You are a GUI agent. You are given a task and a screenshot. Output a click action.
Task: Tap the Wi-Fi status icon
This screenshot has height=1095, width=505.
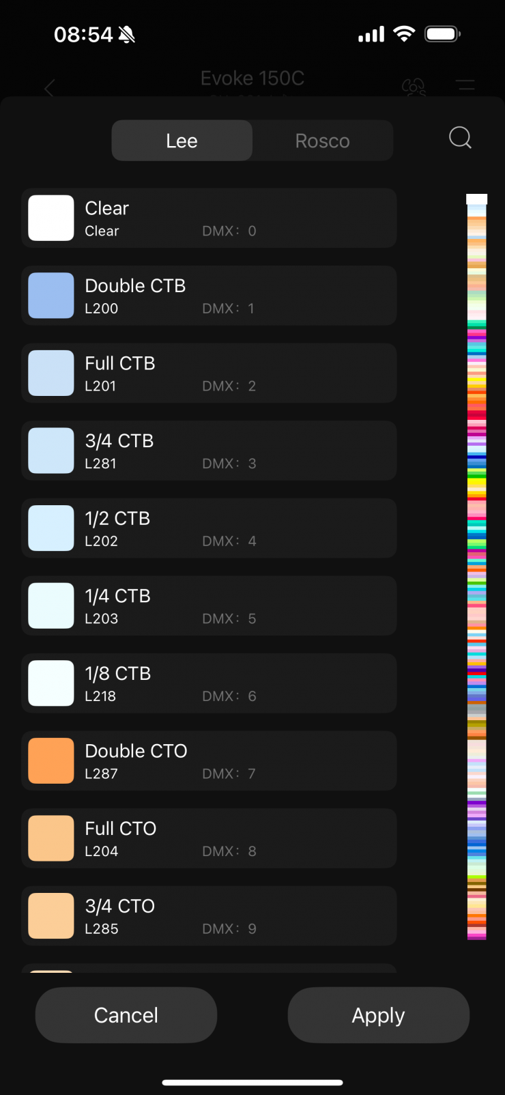coord(404,34)
